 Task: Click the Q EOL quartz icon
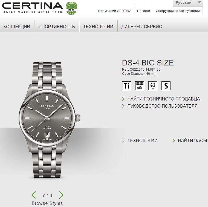click(153, 86)
